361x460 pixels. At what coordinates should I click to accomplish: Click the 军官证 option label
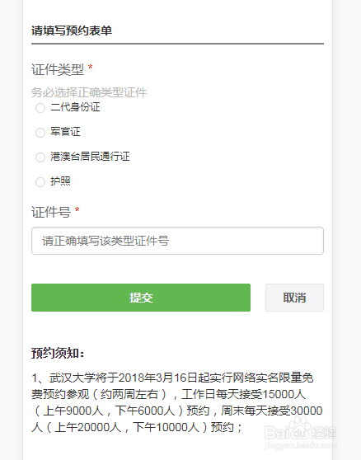tap(65, 132)
